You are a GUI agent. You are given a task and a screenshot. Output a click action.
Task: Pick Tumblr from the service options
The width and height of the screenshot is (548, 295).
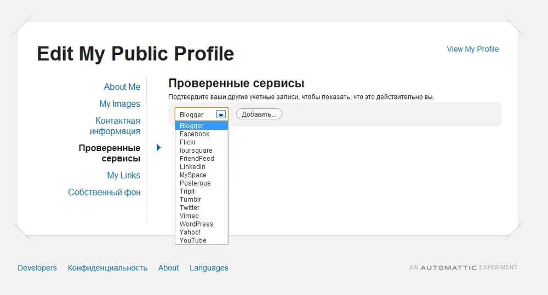point(191,200)
